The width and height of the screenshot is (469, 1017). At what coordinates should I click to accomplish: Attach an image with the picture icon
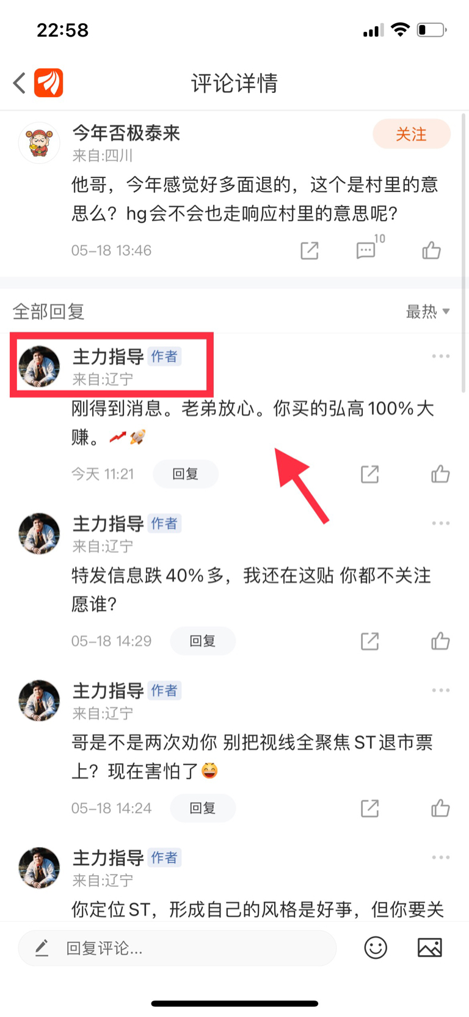[430, 948]
